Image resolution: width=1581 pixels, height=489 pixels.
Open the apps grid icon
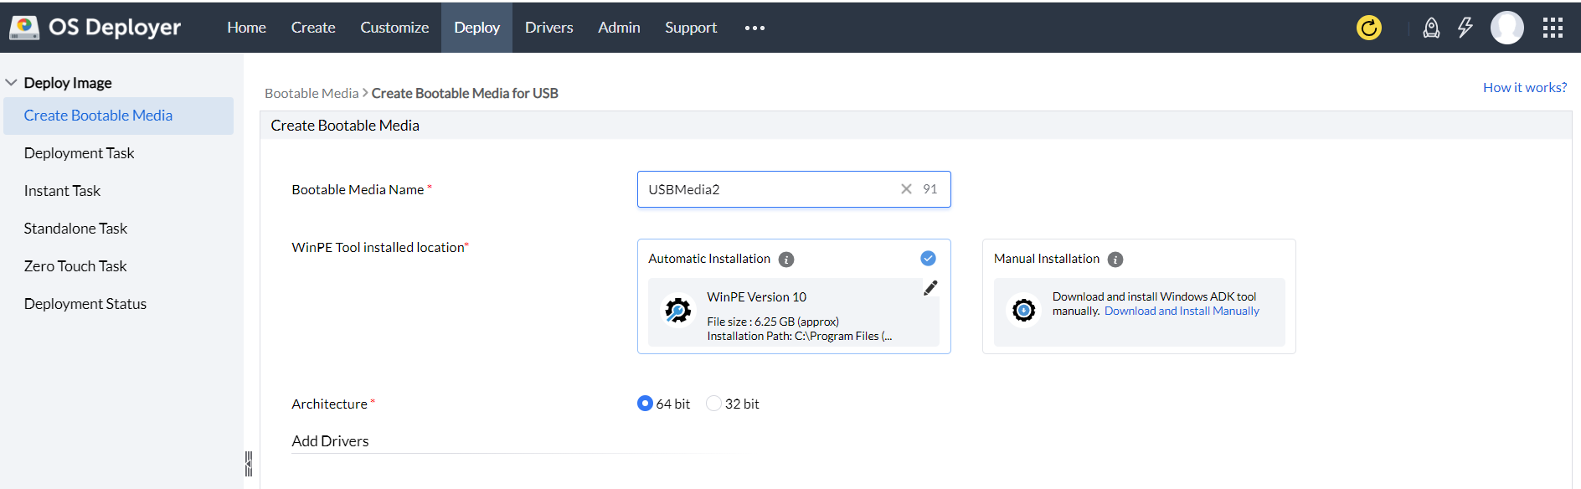coord(1553,28)
